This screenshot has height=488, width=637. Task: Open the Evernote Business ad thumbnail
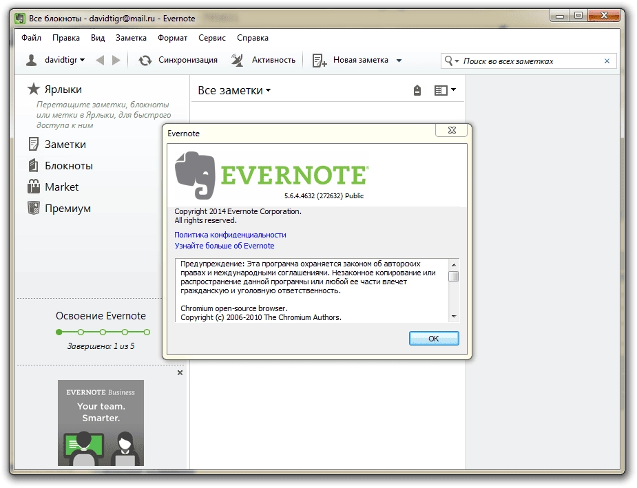point(101,423)
